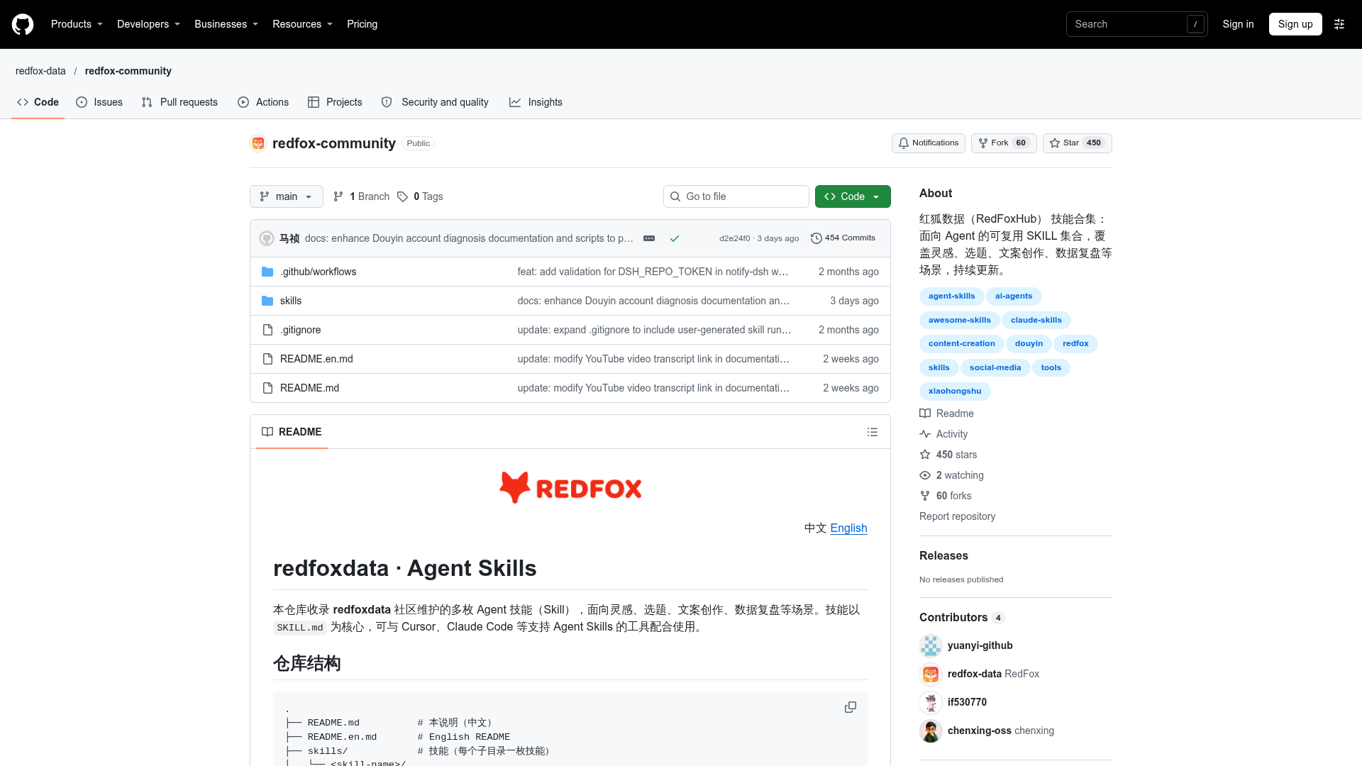Click the Report repository link
The image size is (1362, 766).
point(957,516)
